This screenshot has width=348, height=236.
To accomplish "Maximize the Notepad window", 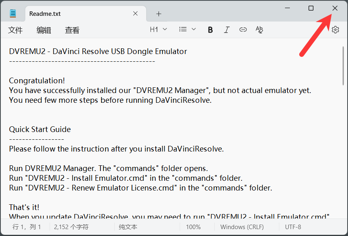I will pyautogui.click(x=311, y=8).
